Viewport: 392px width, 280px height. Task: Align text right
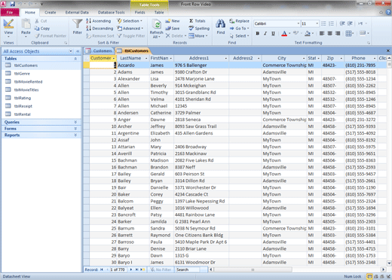(x=338, y=33)
